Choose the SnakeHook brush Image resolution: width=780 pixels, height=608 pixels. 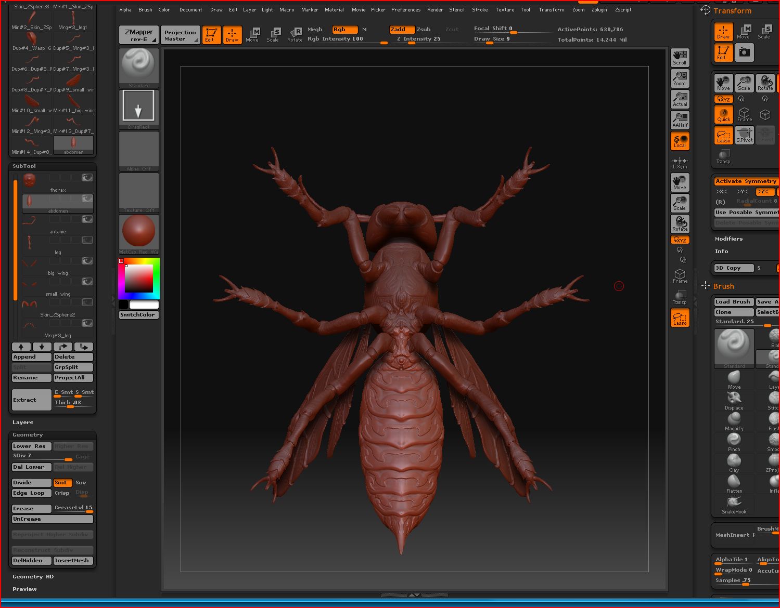pos(734,504)
